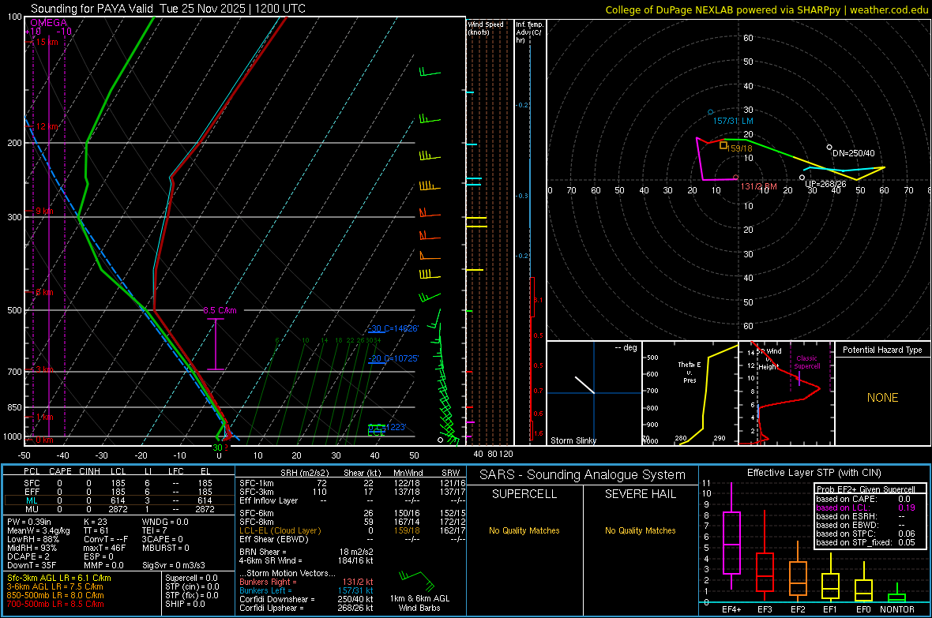Click the UP=268/26 label
Viewport: 932px width, 618px height.
pyautogui.click(x=825, y=184)
